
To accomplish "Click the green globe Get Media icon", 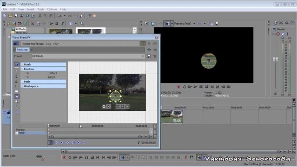I will coord(25,24).
